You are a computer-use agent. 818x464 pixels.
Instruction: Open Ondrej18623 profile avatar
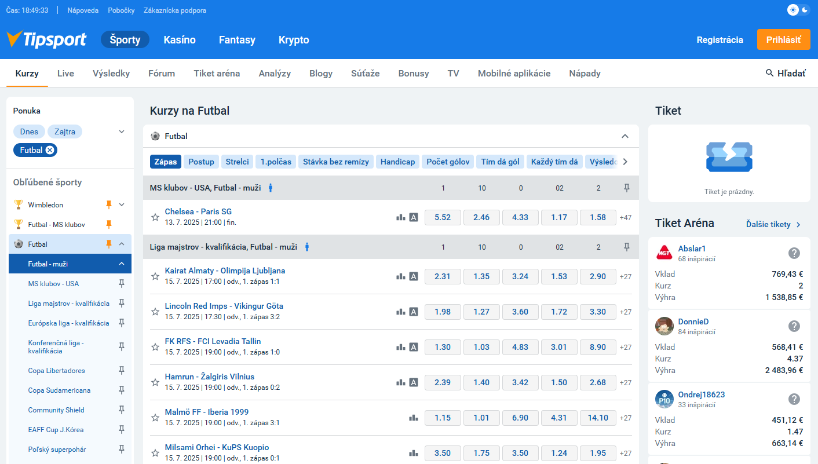click(x=664, y=399)
